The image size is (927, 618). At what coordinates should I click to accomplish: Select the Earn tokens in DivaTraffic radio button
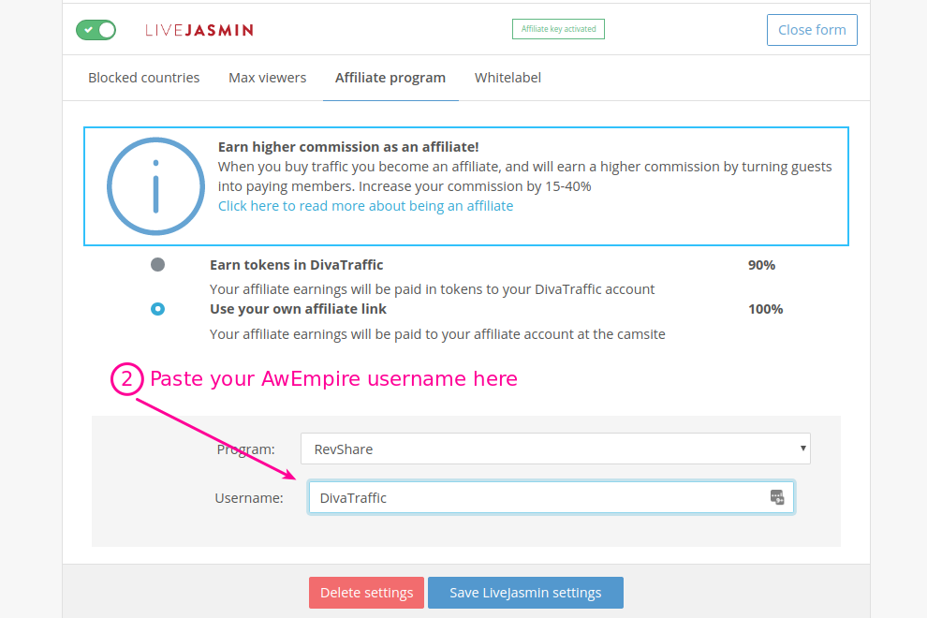click(x=157, y=265)
